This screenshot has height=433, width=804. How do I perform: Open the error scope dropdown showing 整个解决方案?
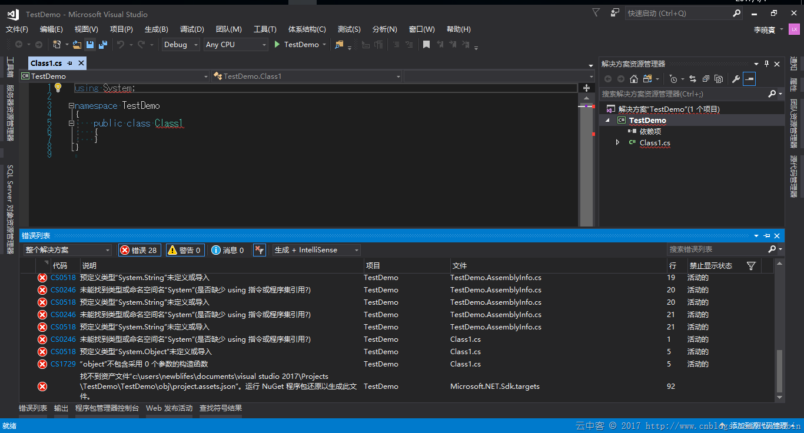68,250
